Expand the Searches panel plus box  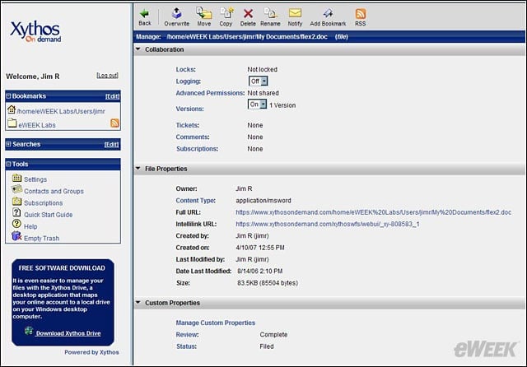click(x=8, y=144)
